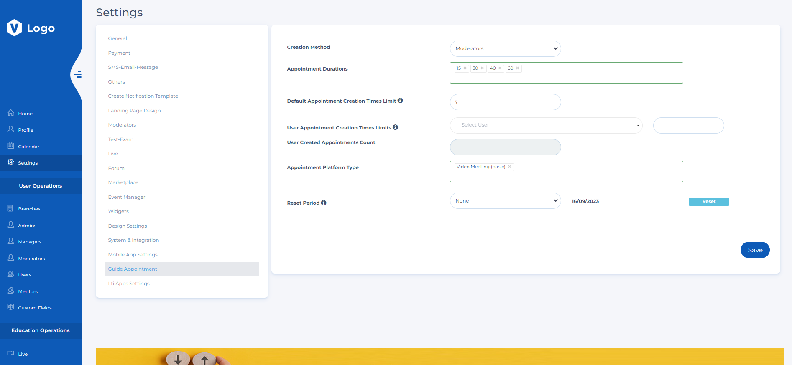This screenshot has height=365, width=792.
Task: Click info icon beside User Appointment Creation Times Limits
Action: (396, 127)
